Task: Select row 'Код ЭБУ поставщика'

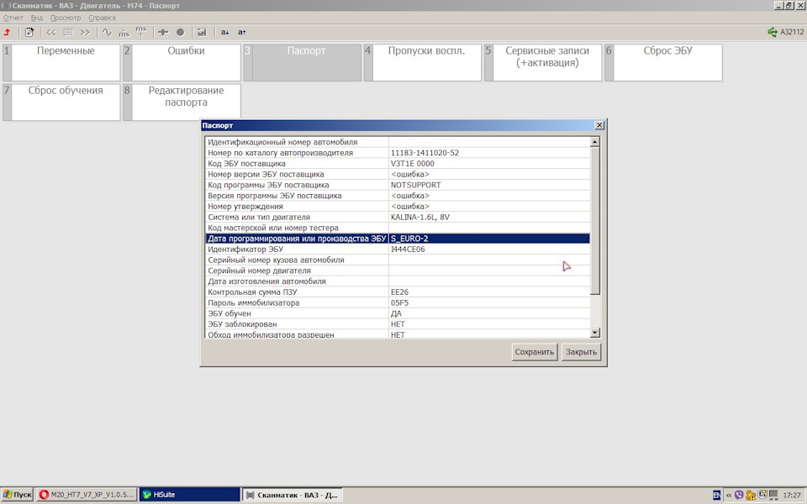Action: pyautogui.click(x=398, y=164)
